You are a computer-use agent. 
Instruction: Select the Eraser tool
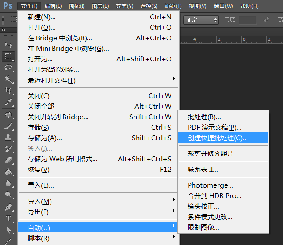pos(8,160)
